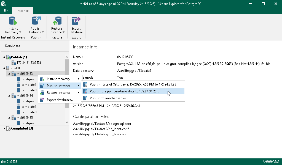This screenshot has height=165, width=282.
Task: Click the Restore Instance ribbon icon
Action: (57, 21)
